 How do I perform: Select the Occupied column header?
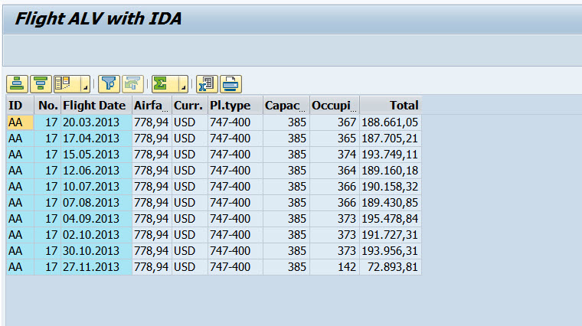[x=334, y=106]
